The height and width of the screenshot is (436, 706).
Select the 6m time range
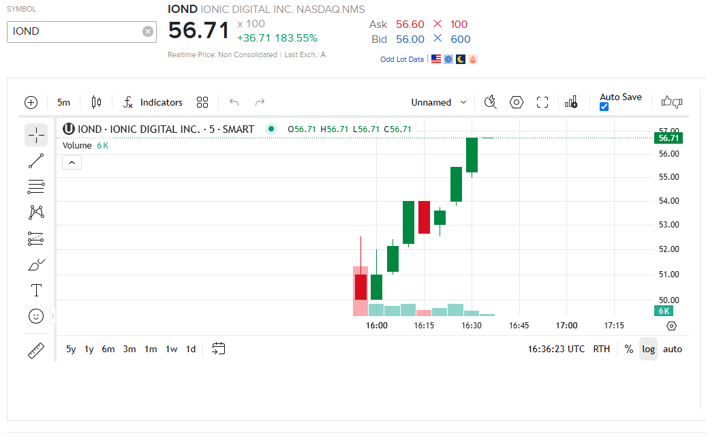[x=108, y=349]
